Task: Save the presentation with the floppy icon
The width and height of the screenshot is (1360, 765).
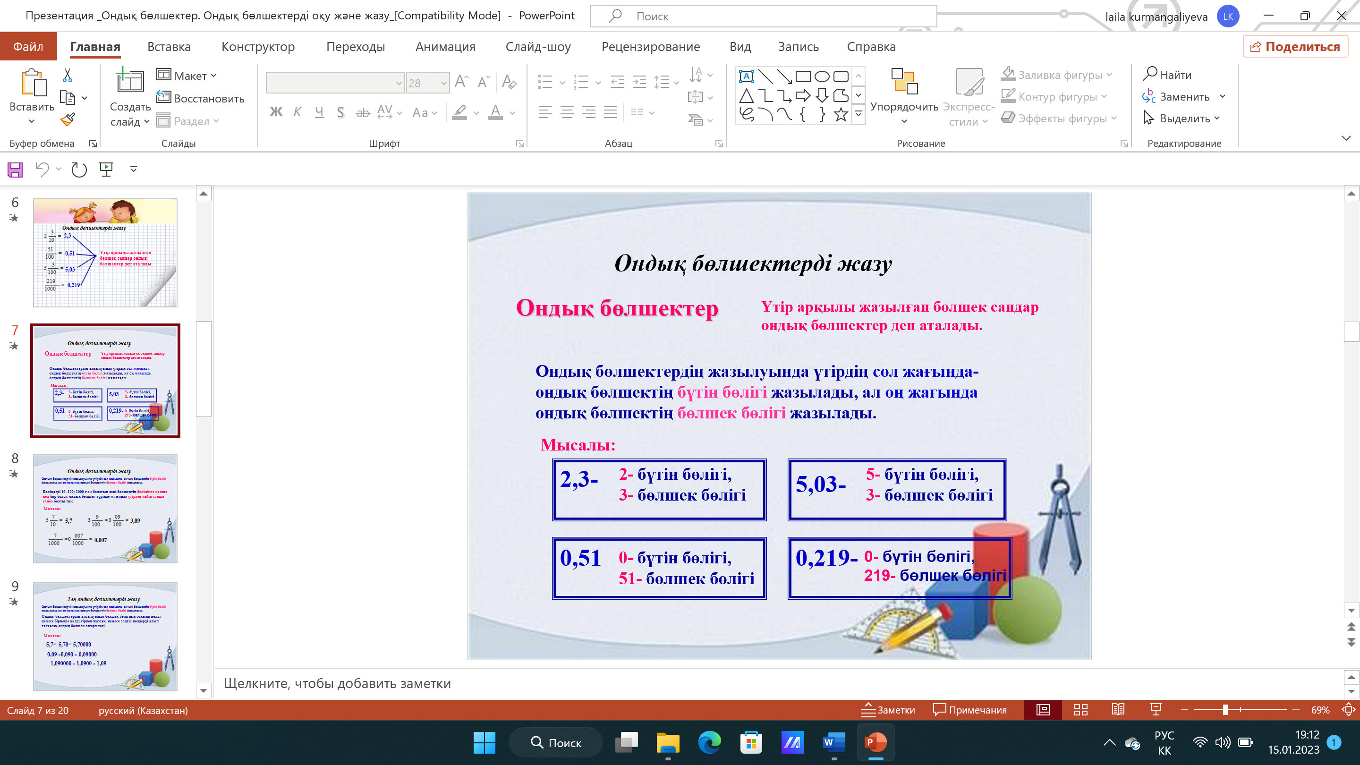Action: (15, 170)
